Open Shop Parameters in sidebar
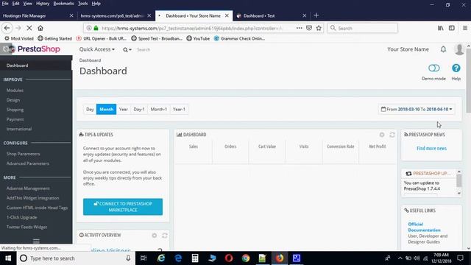Screen dimensions: 471x265 tap(23, 154)
